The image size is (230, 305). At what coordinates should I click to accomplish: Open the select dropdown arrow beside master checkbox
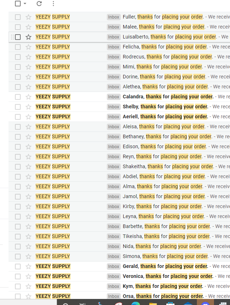[25, 4]
